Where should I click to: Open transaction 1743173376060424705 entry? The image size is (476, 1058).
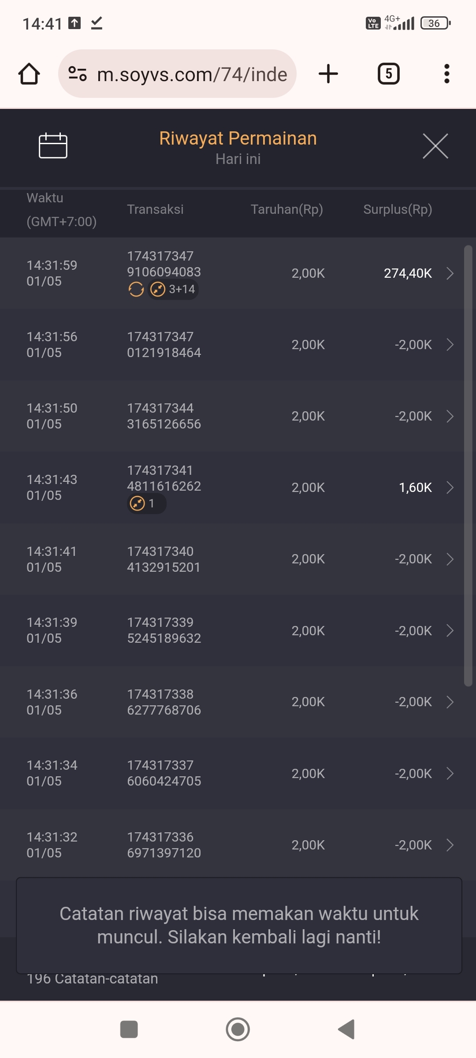(164, 773)
